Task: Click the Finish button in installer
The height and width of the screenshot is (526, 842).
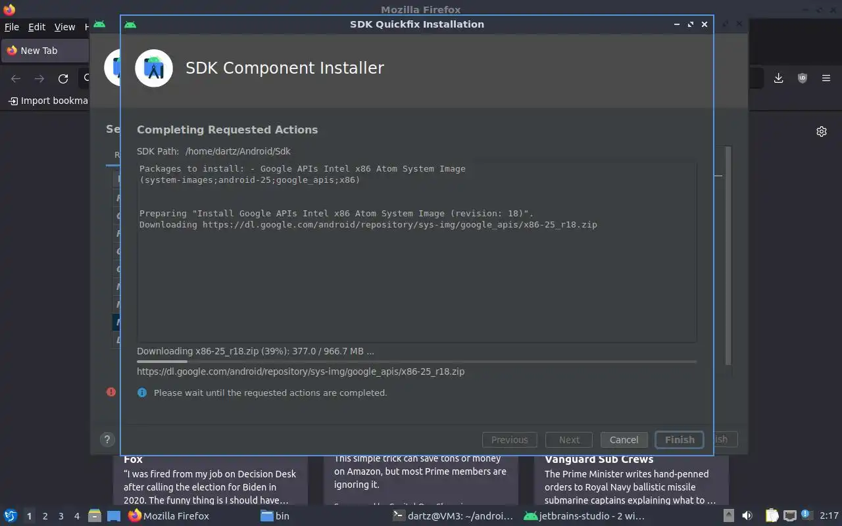Action: coord(680,440)
